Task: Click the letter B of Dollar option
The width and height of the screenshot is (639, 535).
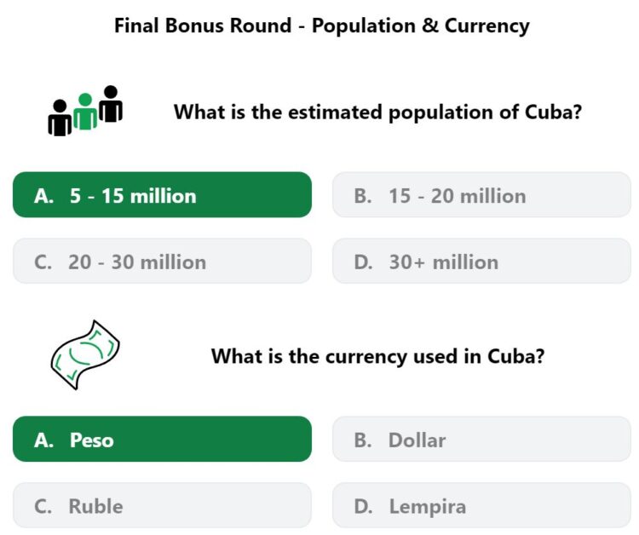Action: coord(363,440)
